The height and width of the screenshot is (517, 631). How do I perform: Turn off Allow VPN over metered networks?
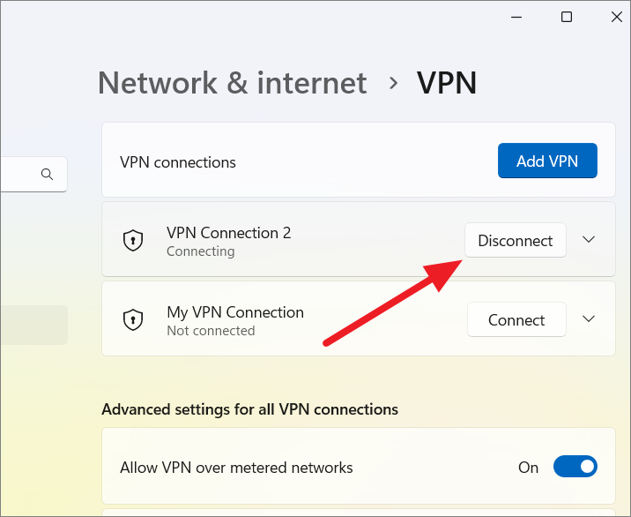(575, 467)
